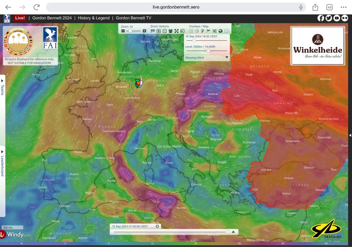
Task: Click the Kyiv city label
Action: click(x=275, y=90)
